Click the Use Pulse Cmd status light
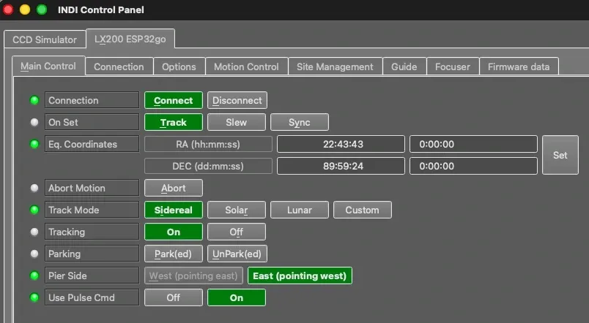Viewport: 589px width, 323px height. [x=34, y=297]
